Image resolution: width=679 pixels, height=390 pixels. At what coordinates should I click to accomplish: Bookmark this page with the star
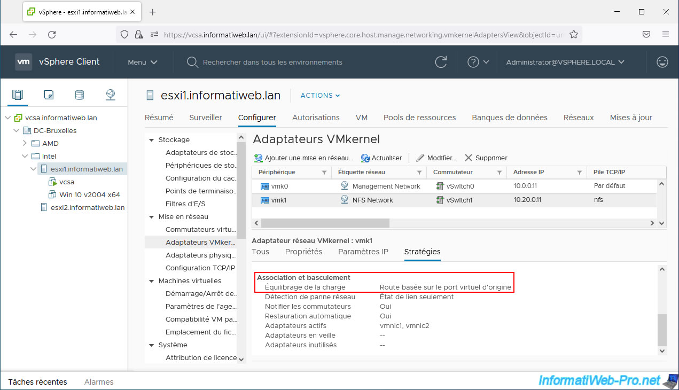pos(574,34)
